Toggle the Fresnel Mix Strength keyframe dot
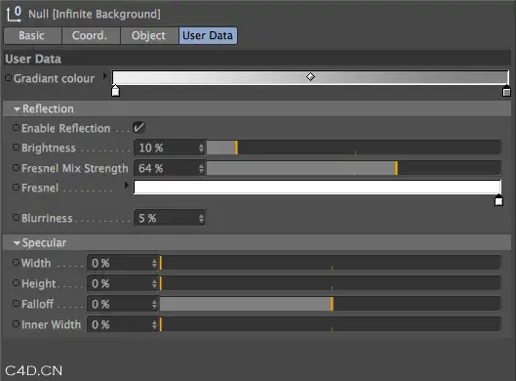The width and height of the screenshot is (516, 381). click(16, 168)
